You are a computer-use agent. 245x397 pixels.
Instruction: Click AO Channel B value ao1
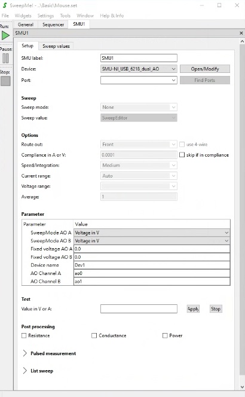[152, 281]
